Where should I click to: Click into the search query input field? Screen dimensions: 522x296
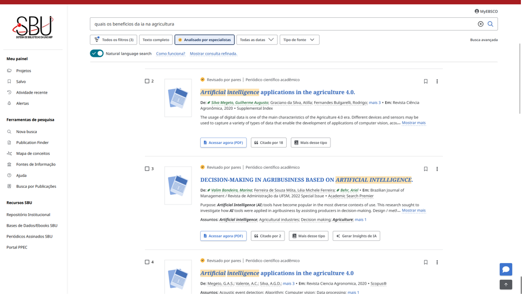pyautogui.click(x=281, y=24)
